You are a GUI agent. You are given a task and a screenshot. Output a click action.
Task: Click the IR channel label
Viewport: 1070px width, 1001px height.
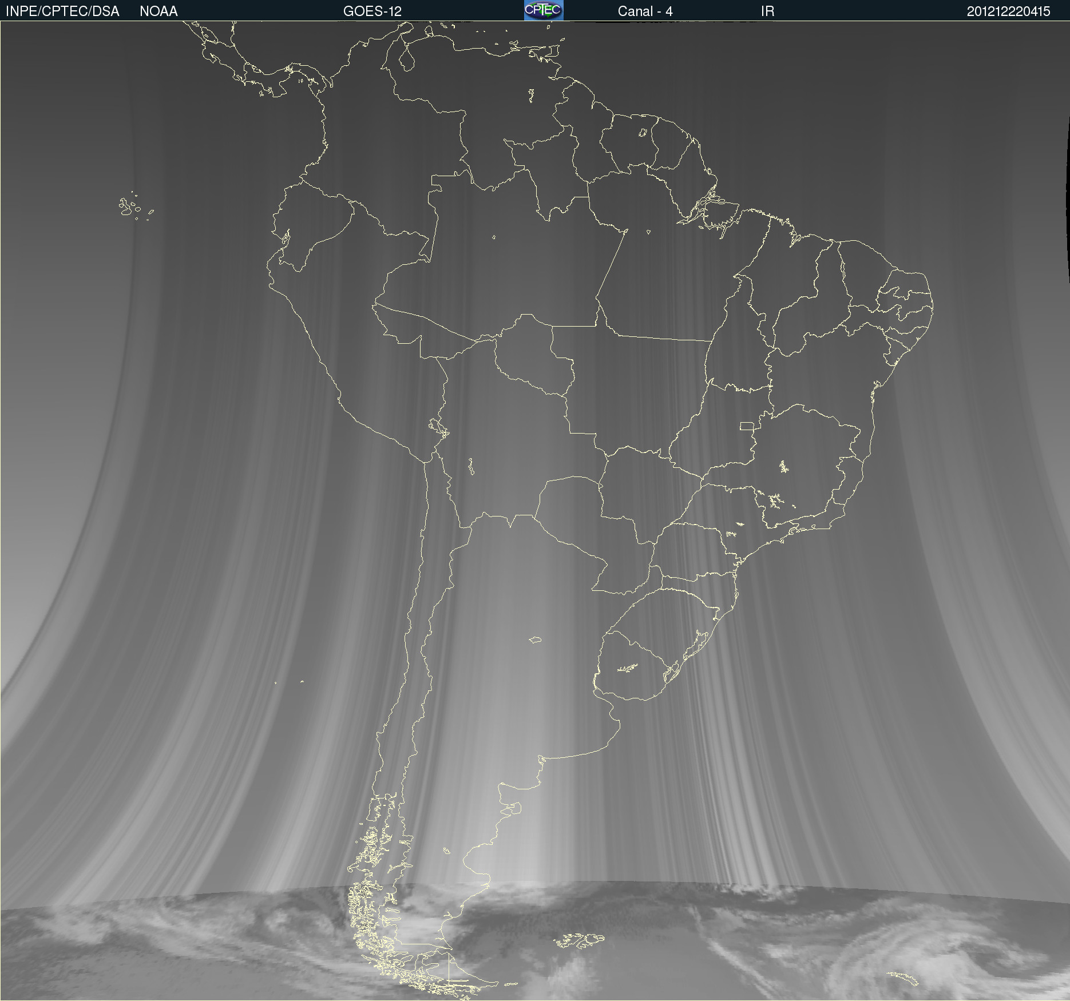pyautogui.click(x=767, y=11)
